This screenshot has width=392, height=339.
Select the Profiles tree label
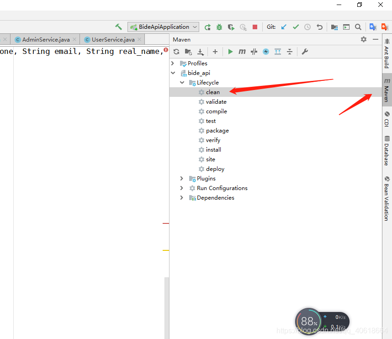tap(197, 63)
